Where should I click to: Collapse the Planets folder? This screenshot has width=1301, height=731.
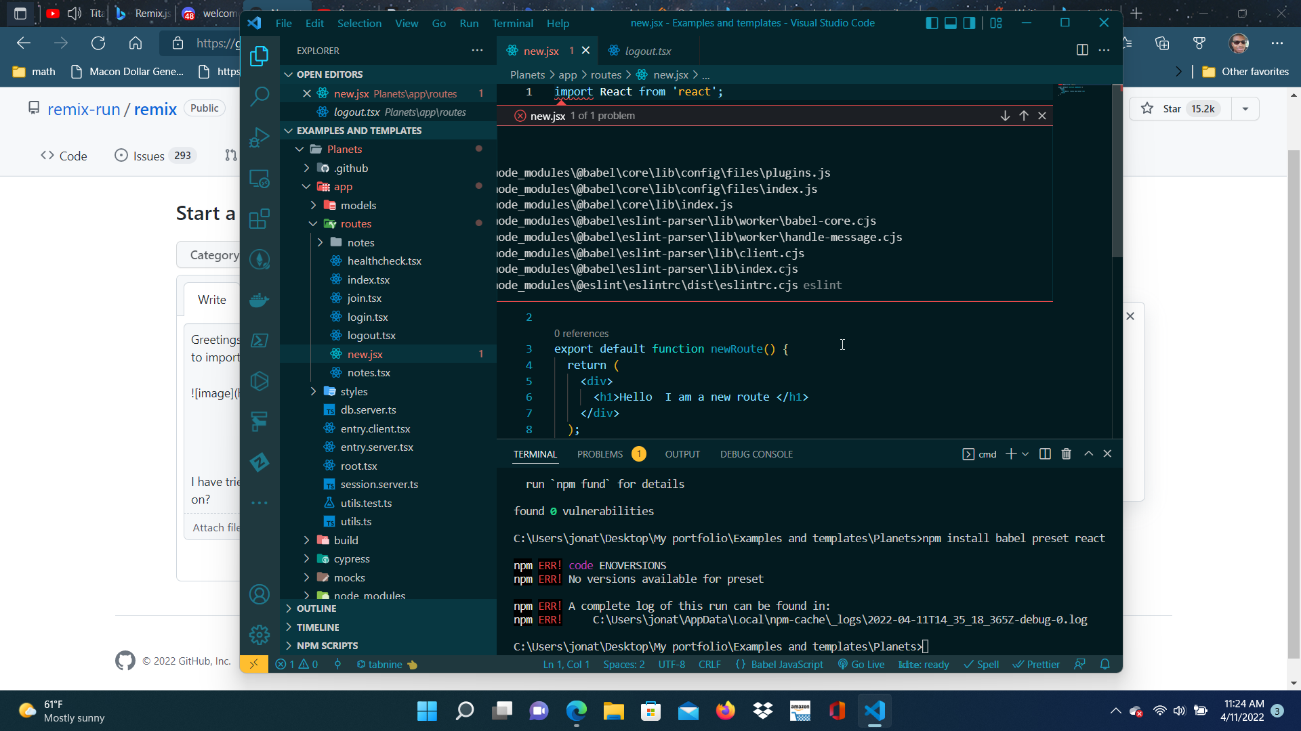pos(300,149)
